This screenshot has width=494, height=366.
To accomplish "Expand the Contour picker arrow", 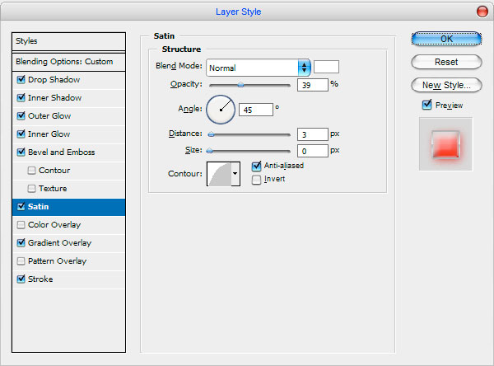I will click(x=235, y=174).
